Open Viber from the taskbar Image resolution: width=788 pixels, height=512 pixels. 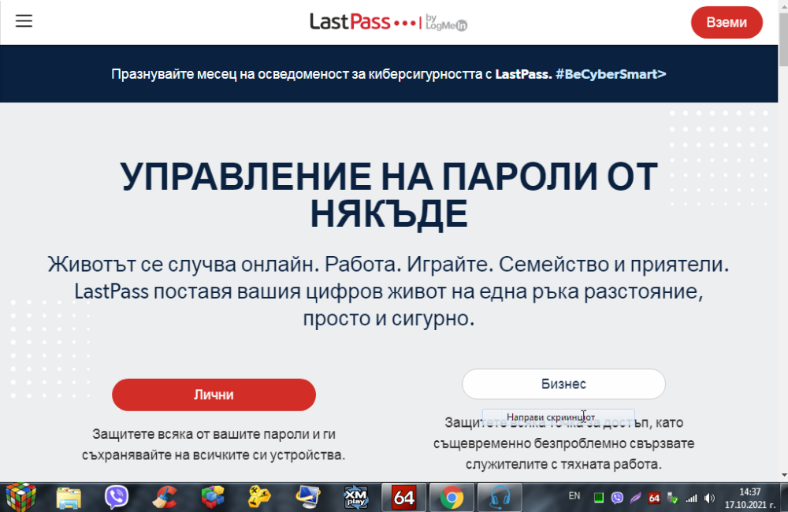pos(116,498)
